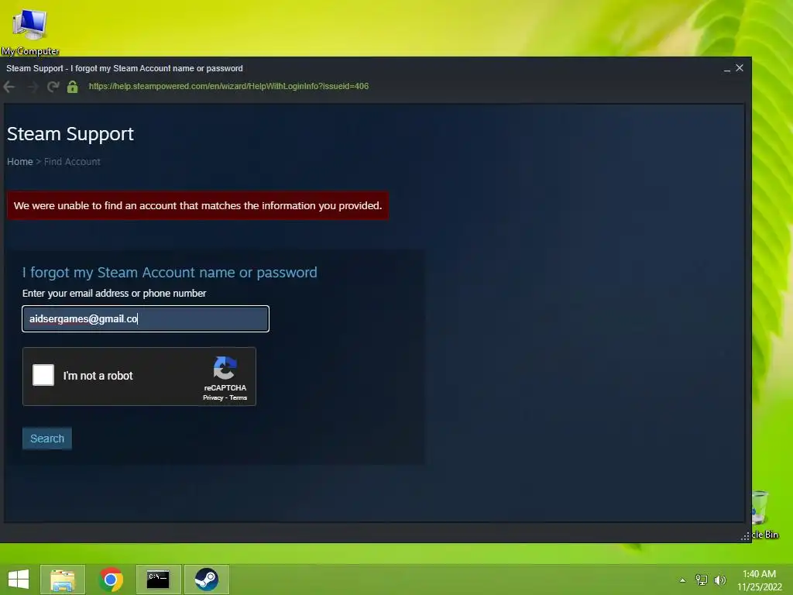Click the unable to find account error
This screenshot has height=595, width=793.
(x=197, y=205)
